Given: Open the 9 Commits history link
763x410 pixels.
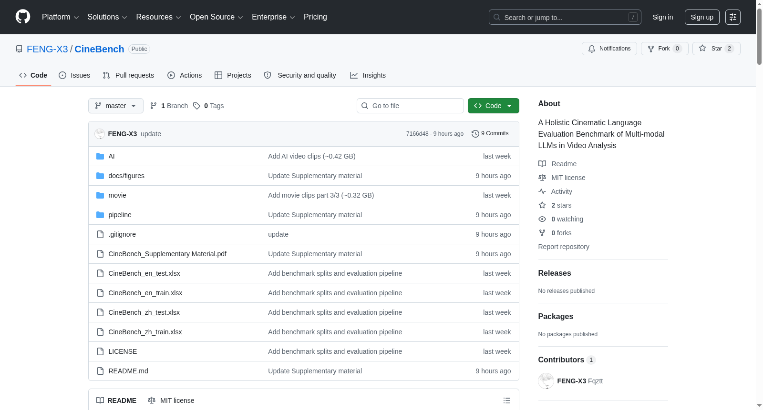Looking at the screenshot, I should [490, 133].
